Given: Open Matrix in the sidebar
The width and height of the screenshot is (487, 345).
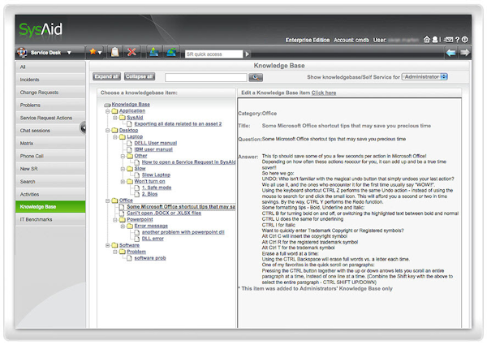Looking at the screenshot, I should (x=50, y=143).
